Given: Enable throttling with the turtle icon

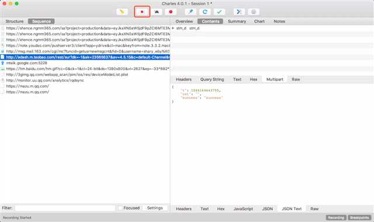Looking at the screenshot, I should (157, 12).
